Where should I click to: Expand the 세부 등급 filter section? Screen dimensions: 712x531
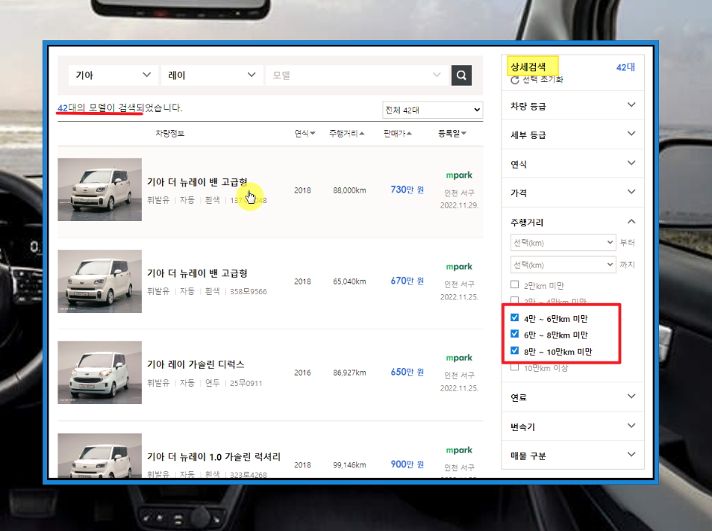click(572, 134)
